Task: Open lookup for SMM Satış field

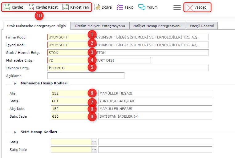Action: point(94,142)
